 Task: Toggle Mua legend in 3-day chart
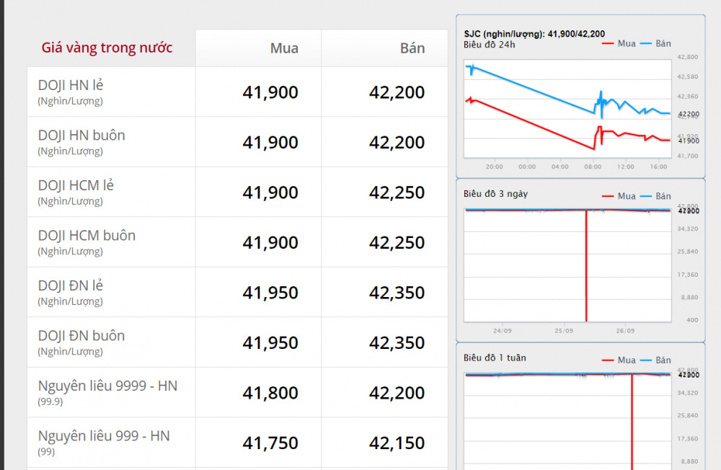pyautogui.click(x=619, y=196)
